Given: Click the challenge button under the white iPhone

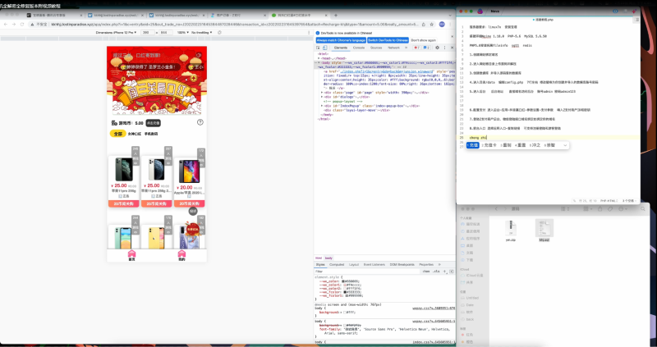Looking at the screenshot, I should coord(156,203).
